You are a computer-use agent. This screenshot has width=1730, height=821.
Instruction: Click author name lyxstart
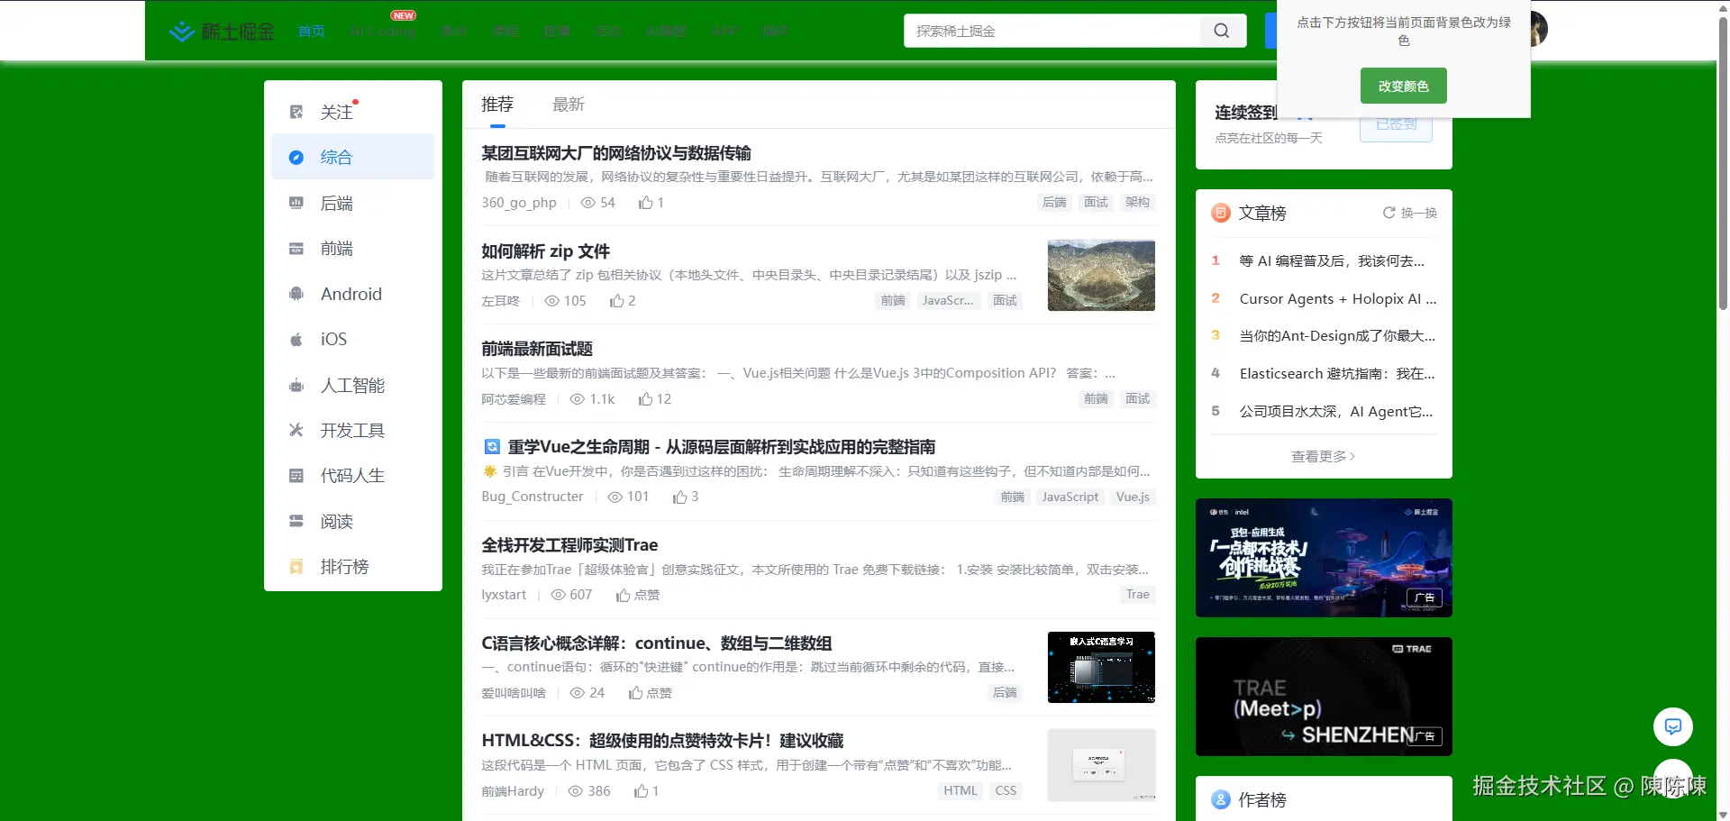(x=504, y=595)
